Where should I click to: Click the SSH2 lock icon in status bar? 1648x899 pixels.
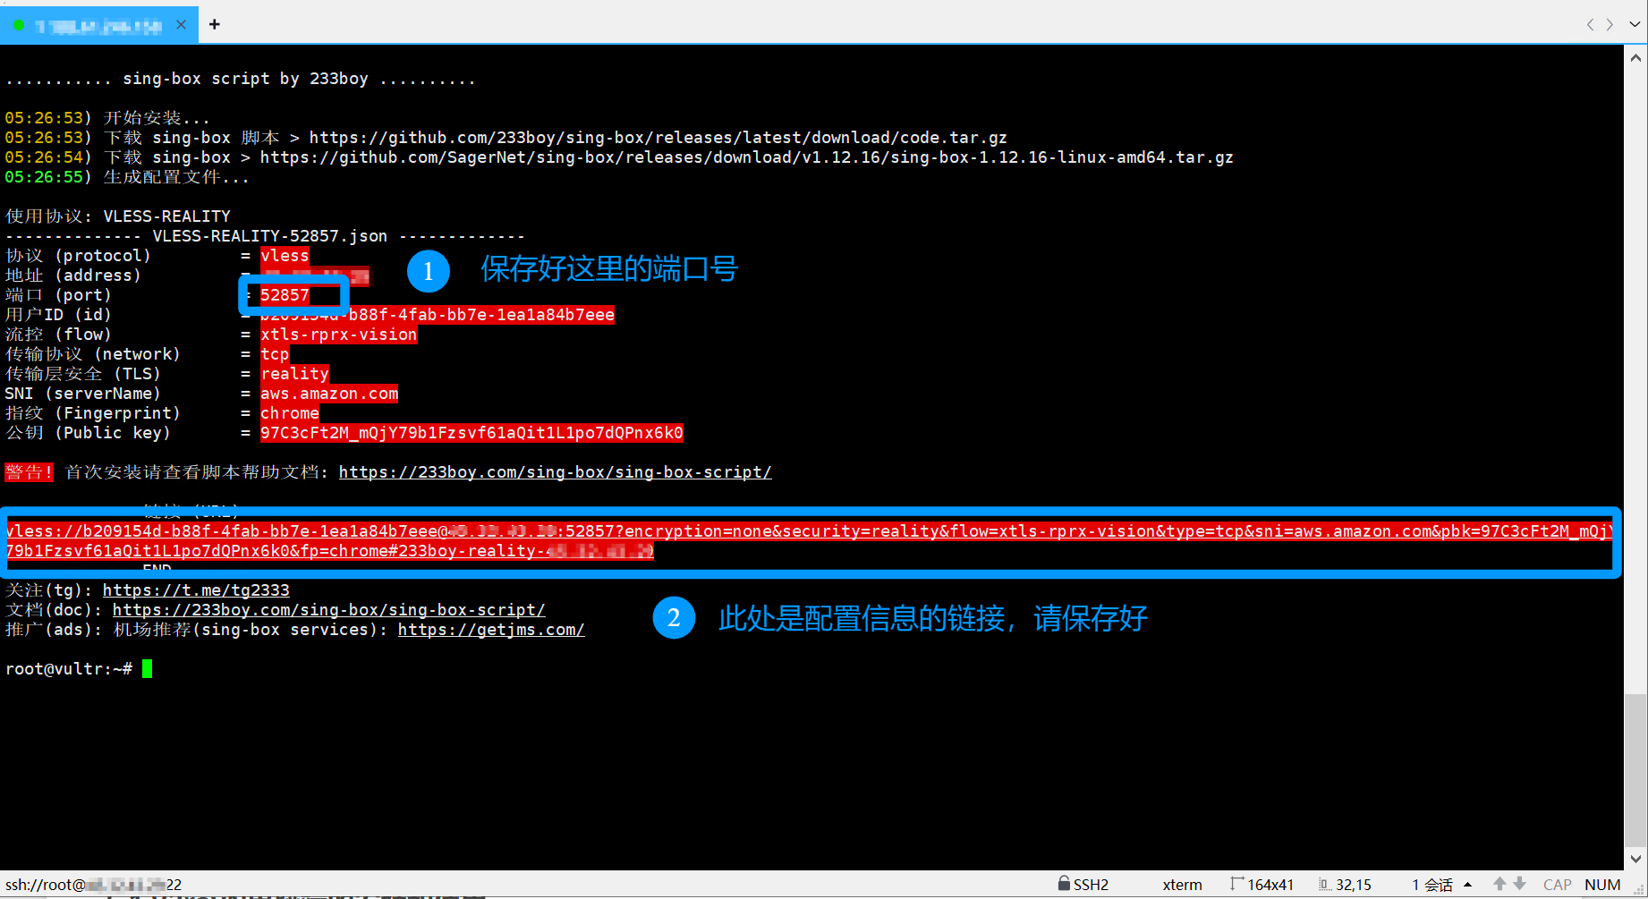(1063, 884)
